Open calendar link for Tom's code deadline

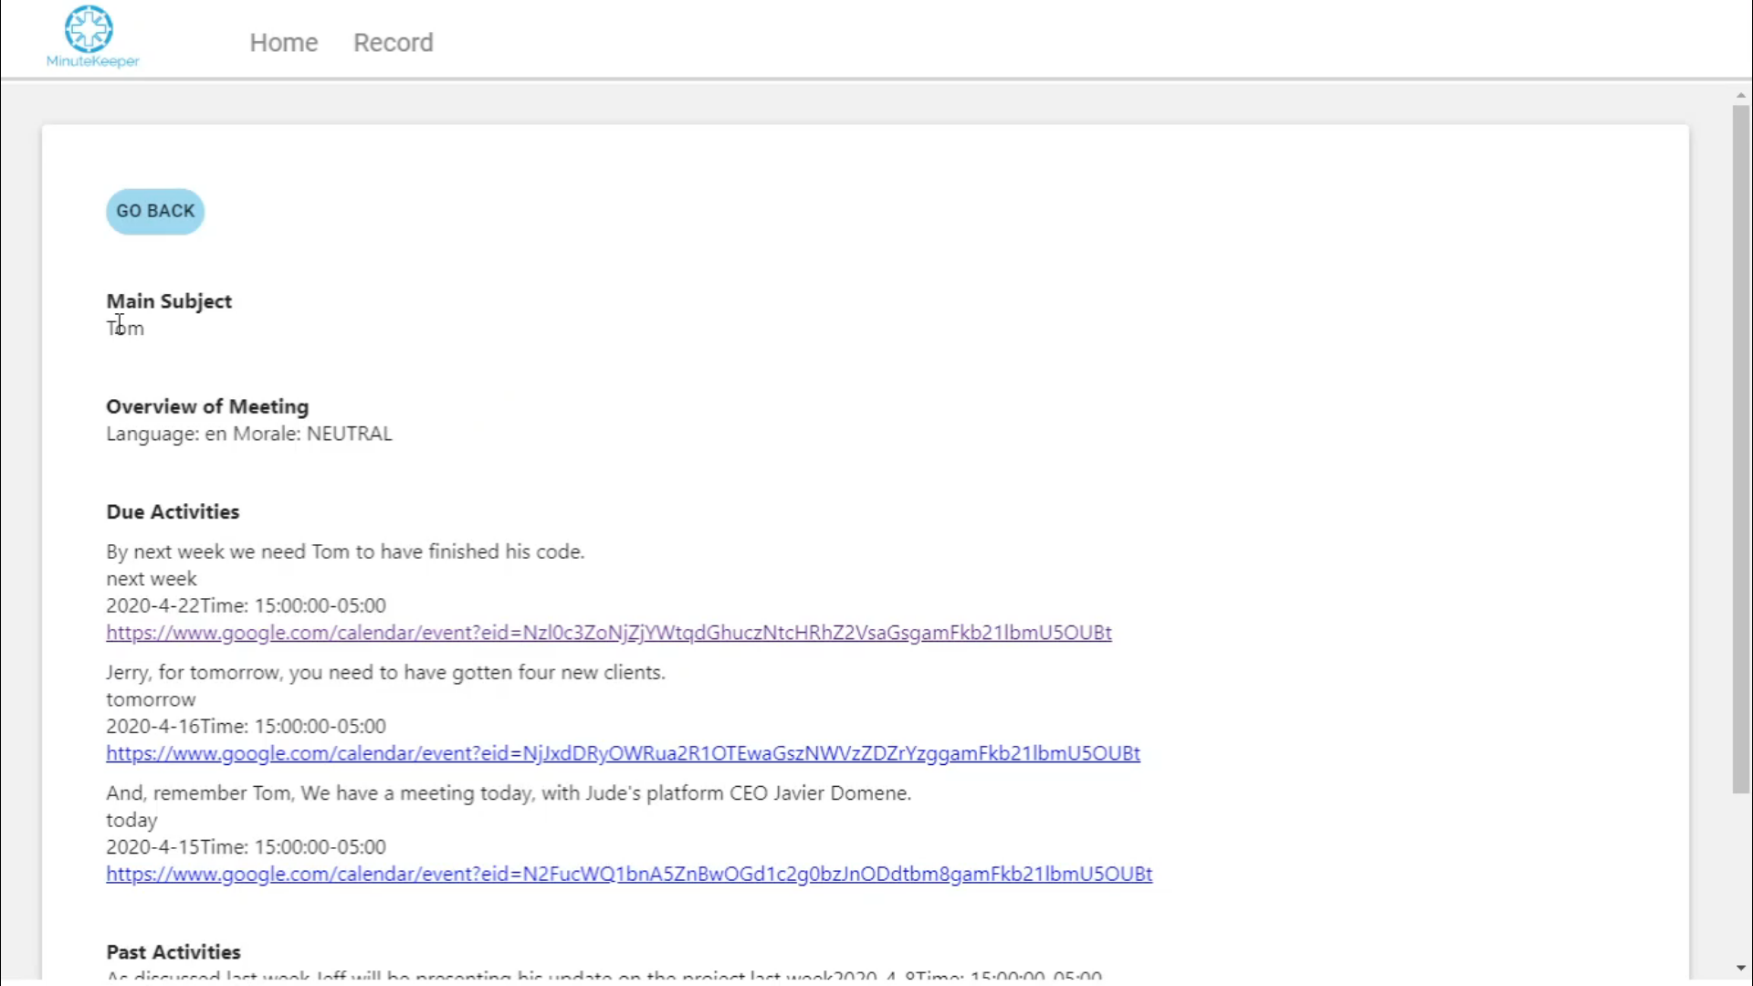pos(608,633)
